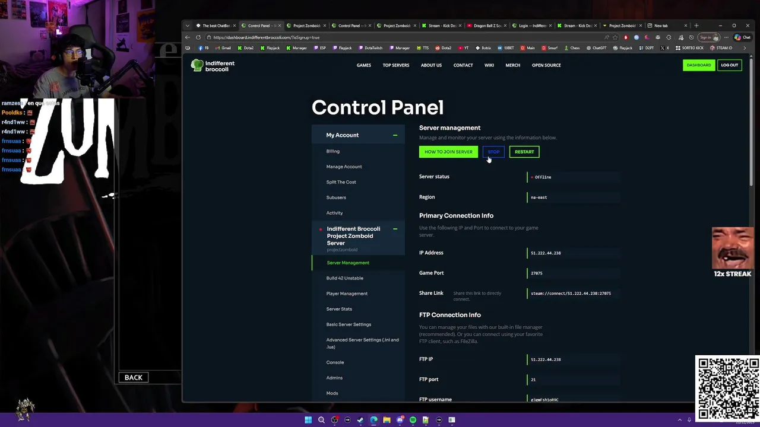The width and height of the screenshot is (760, 427).
Task: Go back using the browser back arrow
Action: click(188, 37)
